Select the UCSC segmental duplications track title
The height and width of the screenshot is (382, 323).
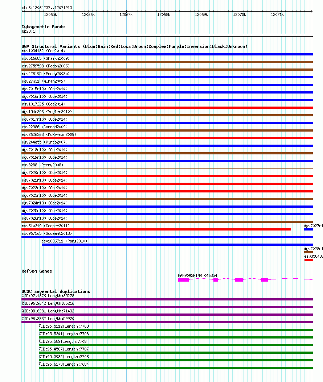click(x=56, y=291)
